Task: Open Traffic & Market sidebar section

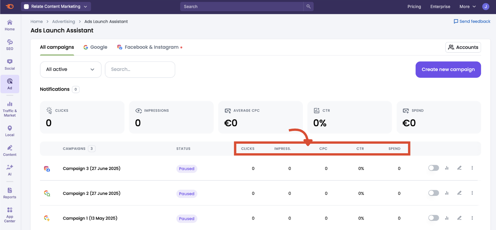Action: tap(10, 109)
